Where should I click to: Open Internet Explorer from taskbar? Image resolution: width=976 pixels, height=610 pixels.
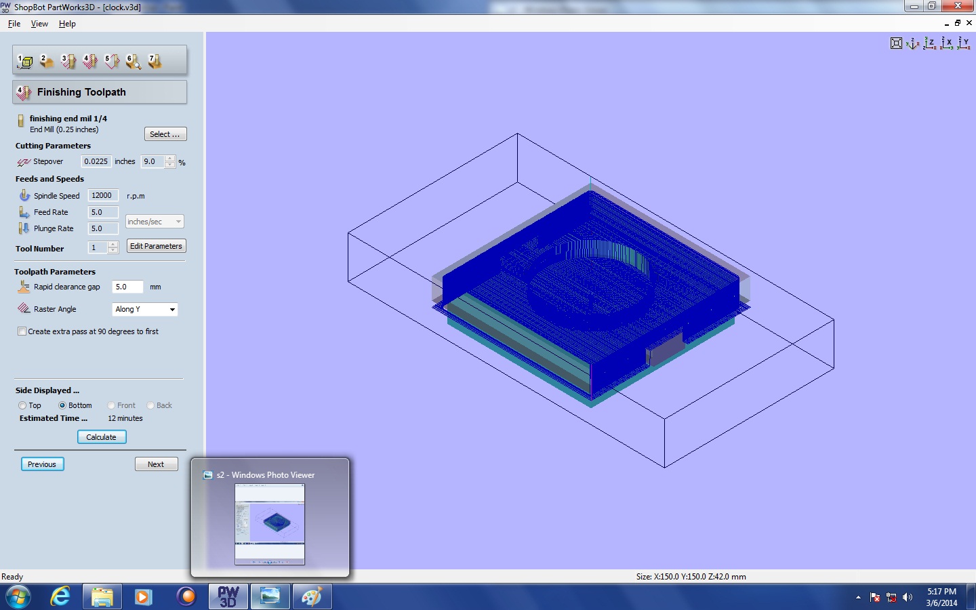pos(60,596)
